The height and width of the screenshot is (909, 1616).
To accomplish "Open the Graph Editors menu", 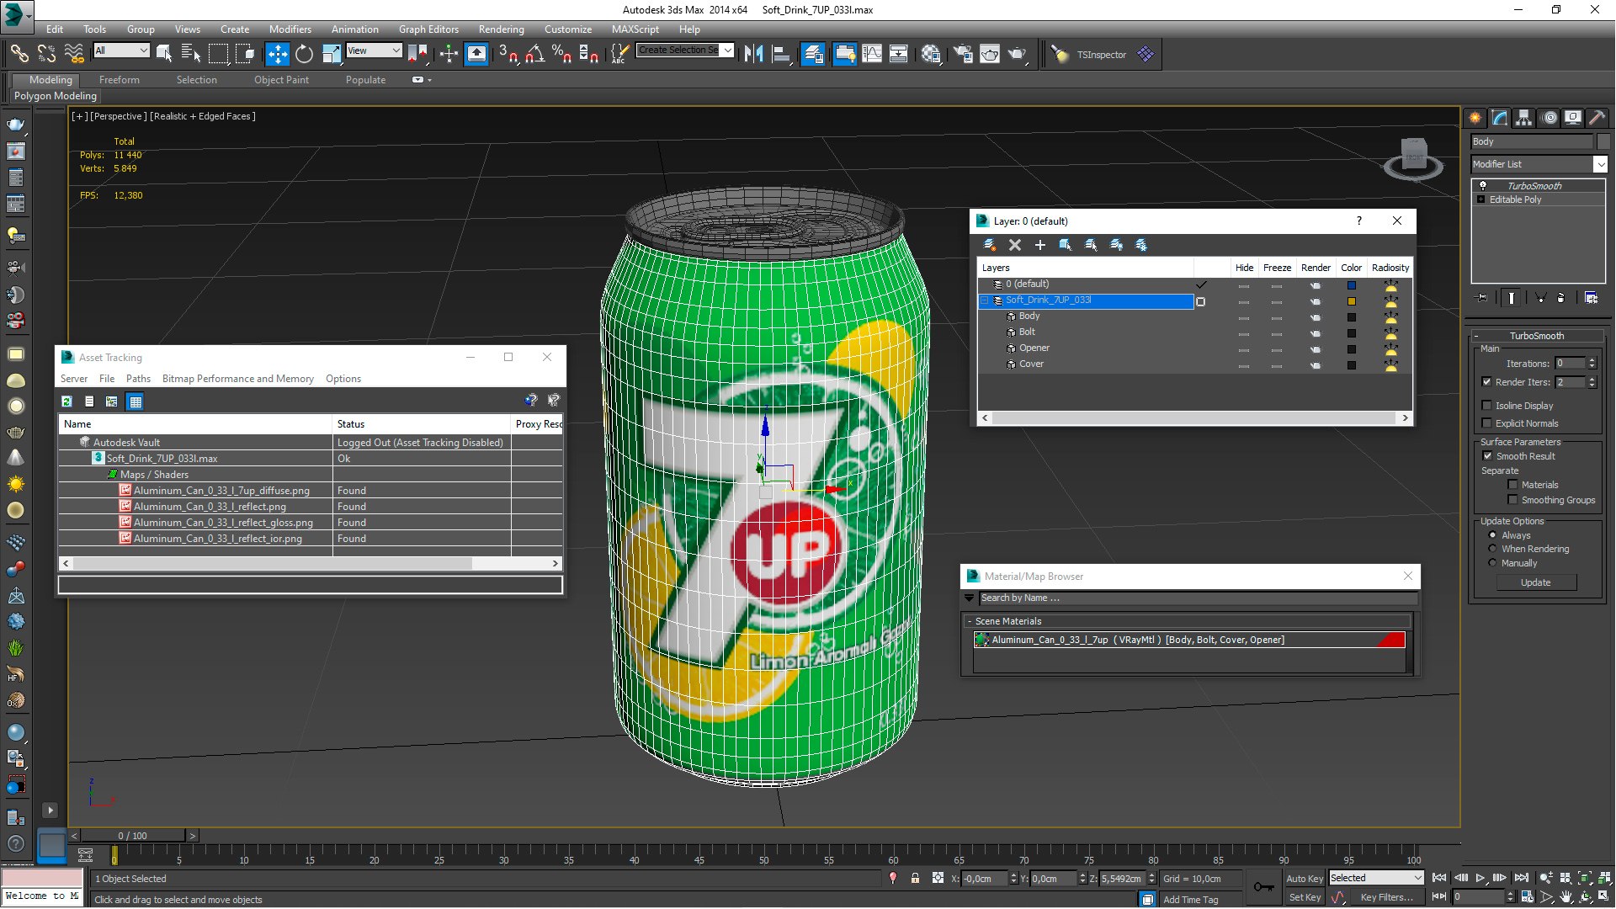I will point(428,29).
